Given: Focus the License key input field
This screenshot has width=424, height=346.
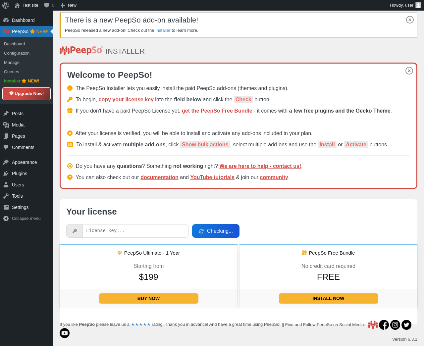Looking at the screenshot, I should click(135, 231).
